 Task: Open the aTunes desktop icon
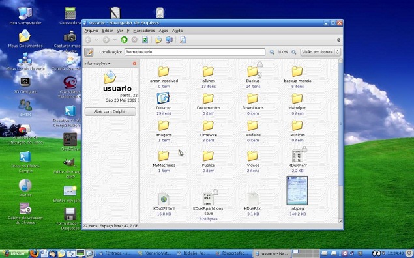25,188
